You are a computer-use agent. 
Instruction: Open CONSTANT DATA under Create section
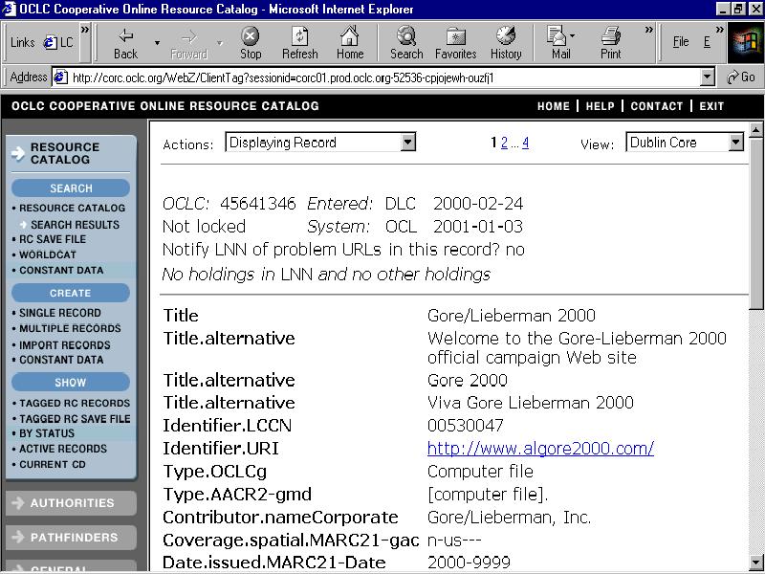61,360
